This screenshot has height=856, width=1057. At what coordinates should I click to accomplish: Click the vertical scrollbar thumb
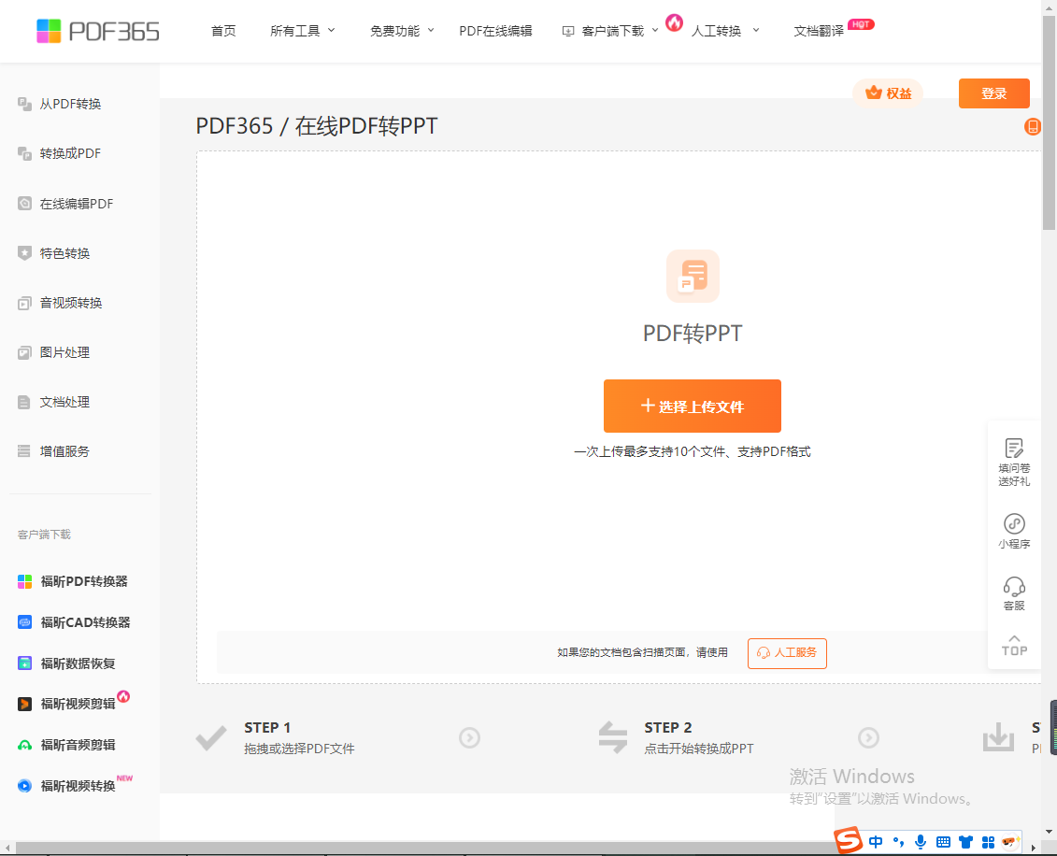click(x=1049, y=123)
